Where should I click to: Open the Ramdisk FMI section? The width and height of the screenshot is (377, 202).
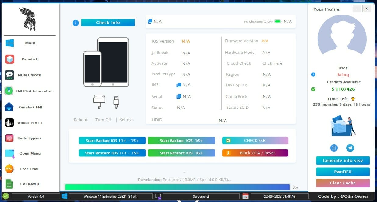click(x=9, y=107)
